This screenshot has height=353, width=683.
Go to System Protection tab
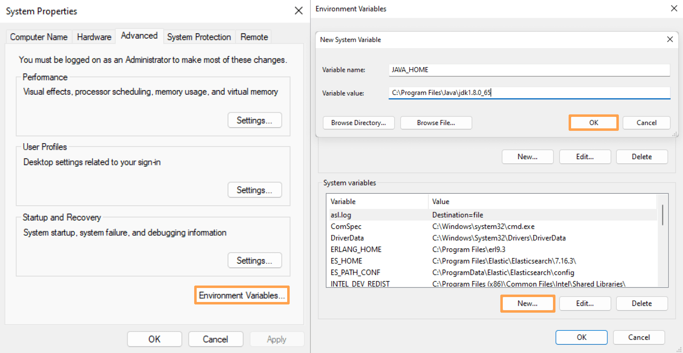tap(199, 37)
